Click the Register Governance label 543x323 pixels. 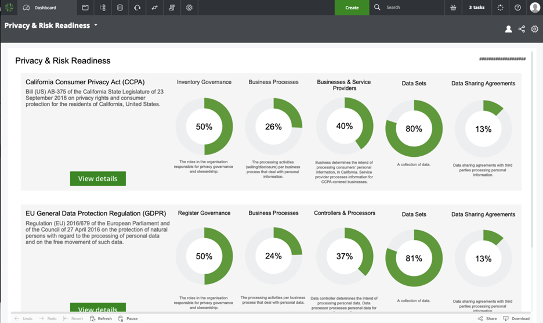204,213
